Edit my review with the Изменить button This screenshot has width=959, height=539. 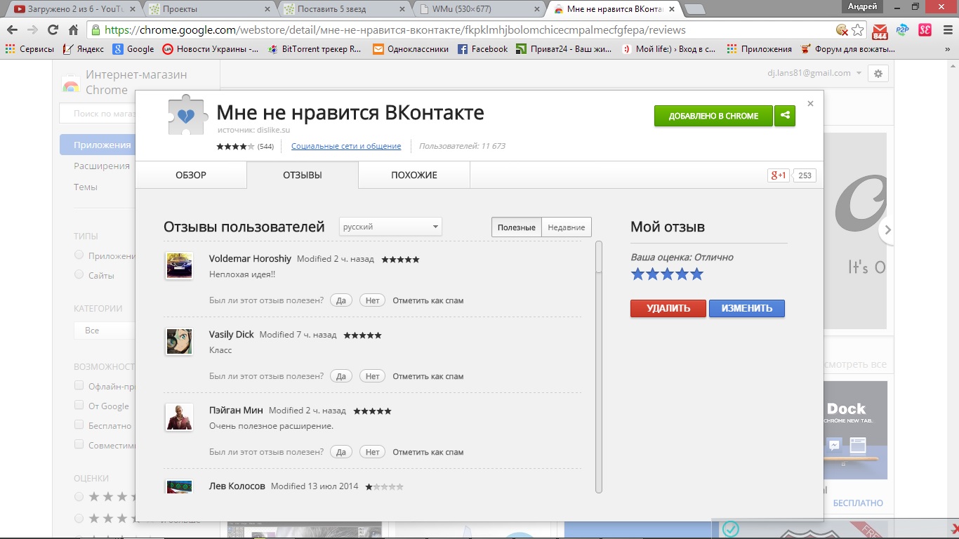click(747, 308)
